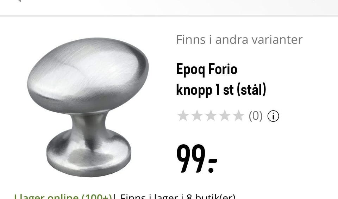Click the 'Epoq' brand word in title
The height and width of the screenshot is (199, 338).
click(190, 69)
